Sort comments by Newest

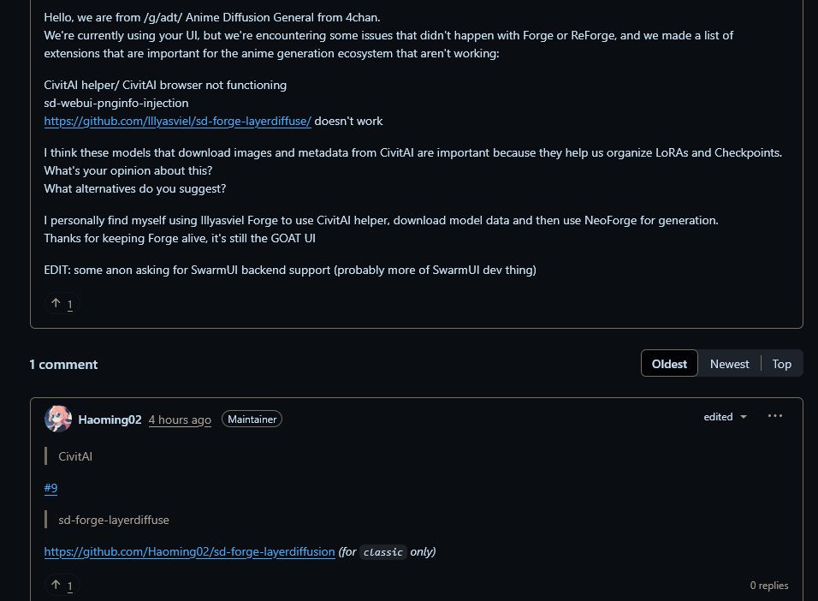click(729, 364)
